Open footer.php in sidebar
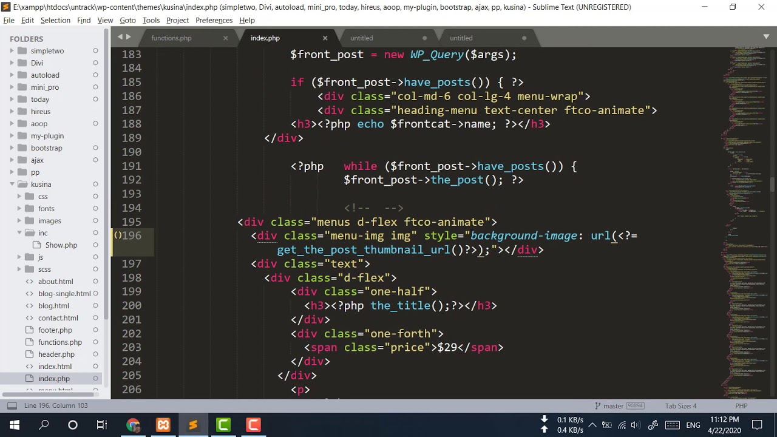Screen dimensions: 777x437 pos(55,330)
